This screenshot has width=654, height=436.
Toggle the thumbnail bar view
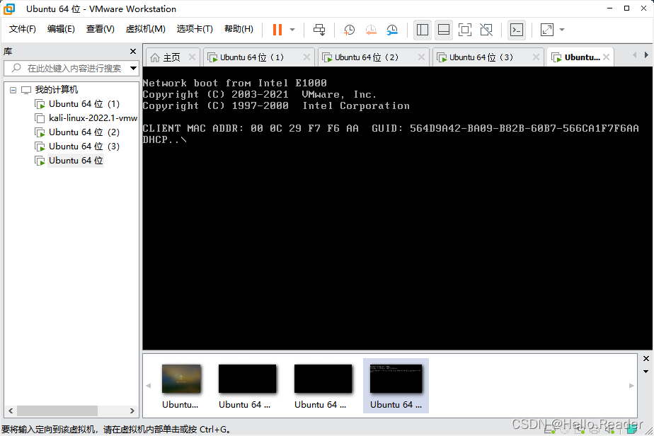point(444,30)
